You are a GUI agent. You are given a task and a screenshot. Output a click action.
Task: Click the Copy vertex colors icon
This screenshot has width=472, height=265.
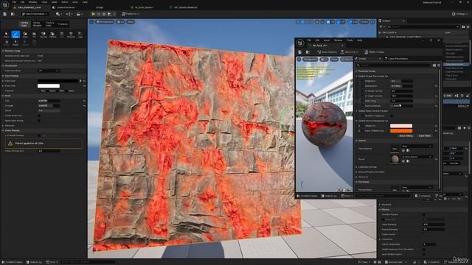pyautogui.click(x=80, y=35)
